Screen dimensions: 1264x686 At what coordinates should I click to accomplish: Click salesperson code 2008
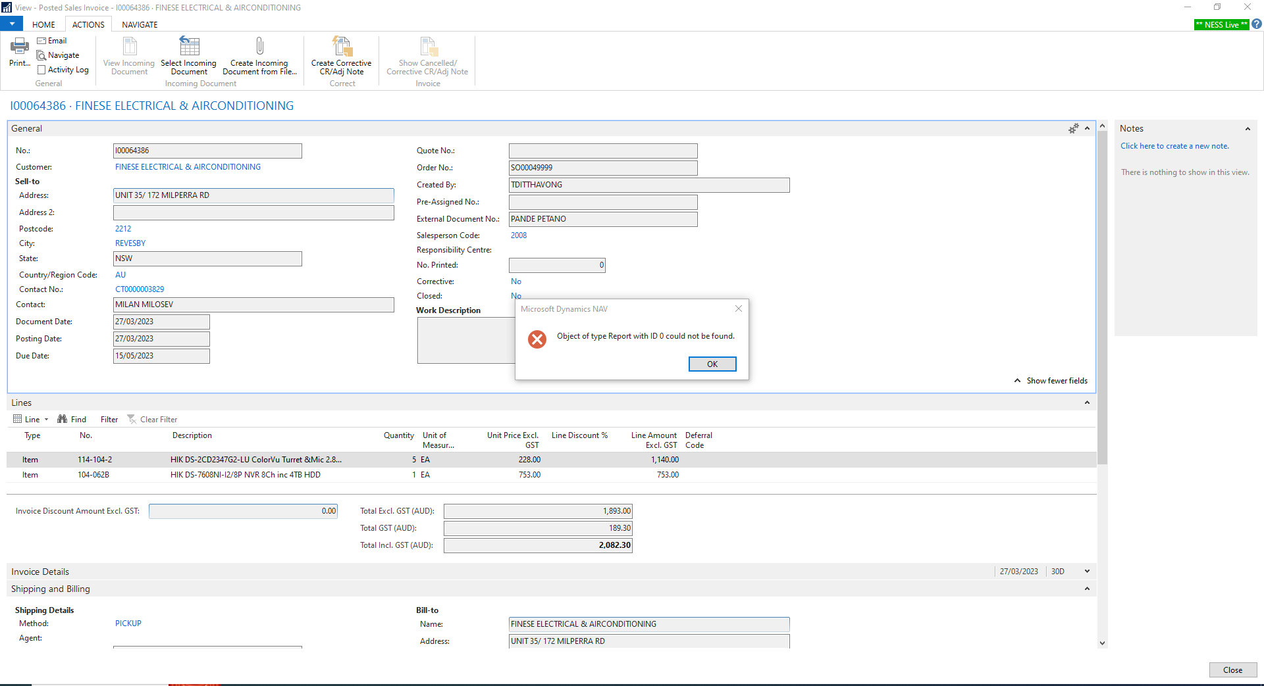coord(519,235)
